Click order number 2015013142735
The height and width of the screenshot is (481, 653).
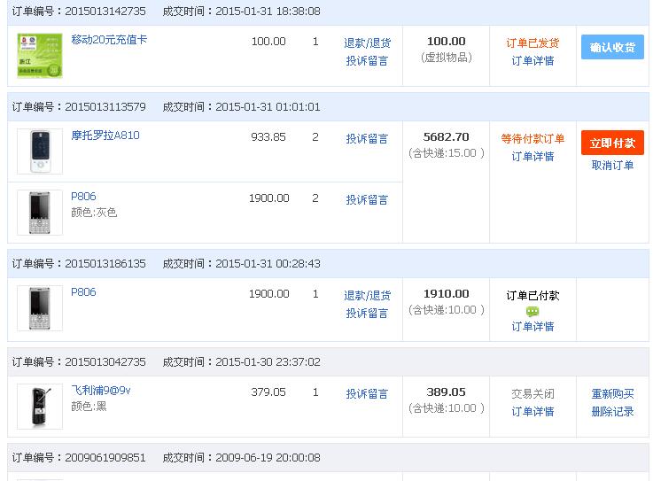(x=105, y=12)
